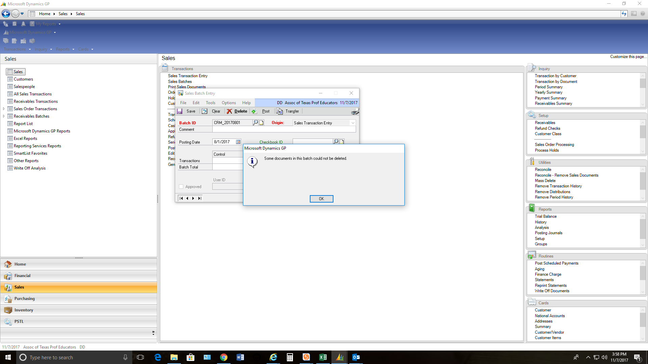The width and height of the screenshot is (648, 364).
Task: Select SmartList Favorites in navigation list
Action: tap(30, 153)
